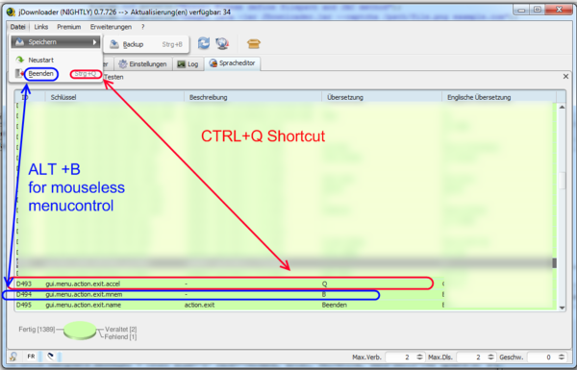This screenshot has width=577, height=370.
Task: Click the package box toolbar icon
Action: (x=254, y=44)
